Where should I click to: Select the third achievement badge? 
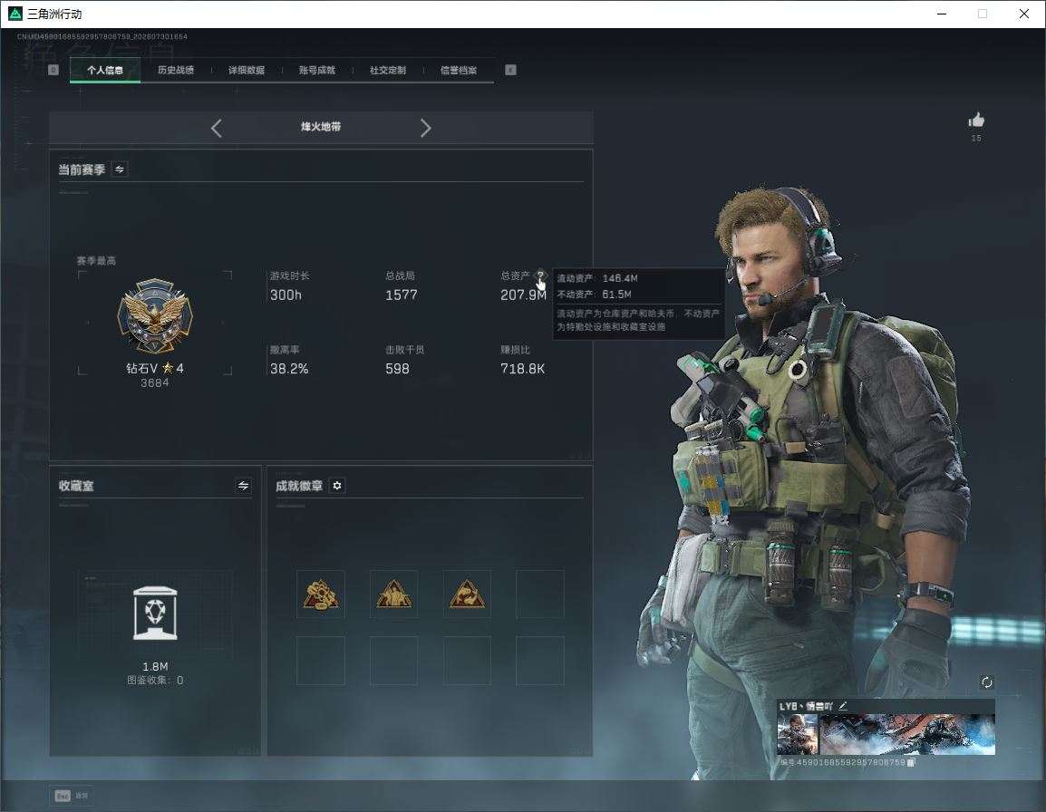467,594
